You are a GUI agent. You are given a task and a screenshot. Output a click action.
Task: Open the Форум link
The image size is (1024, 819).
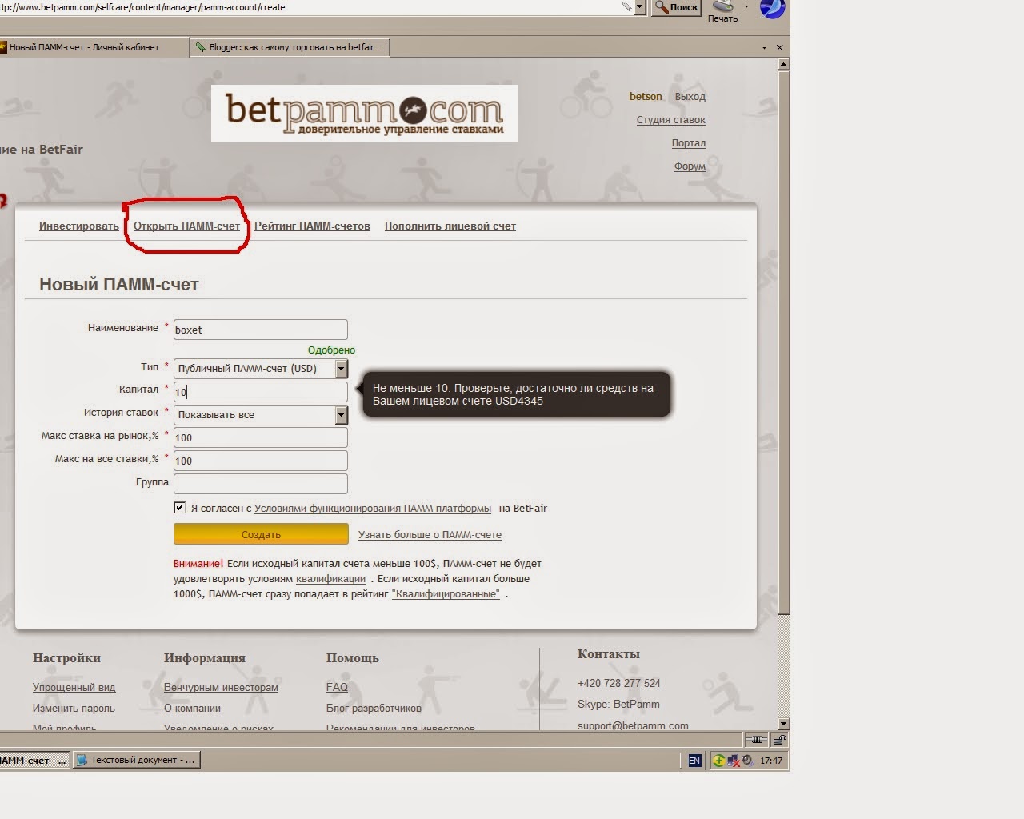point(690,166)
